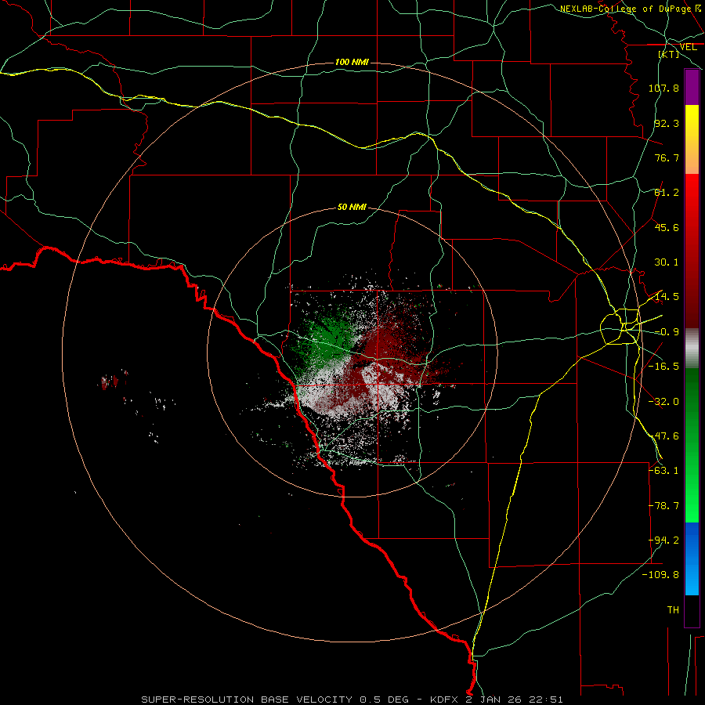Click the 61.2 velocity scale value
Viewport: 705px width, 705px height.
(667, 193)
